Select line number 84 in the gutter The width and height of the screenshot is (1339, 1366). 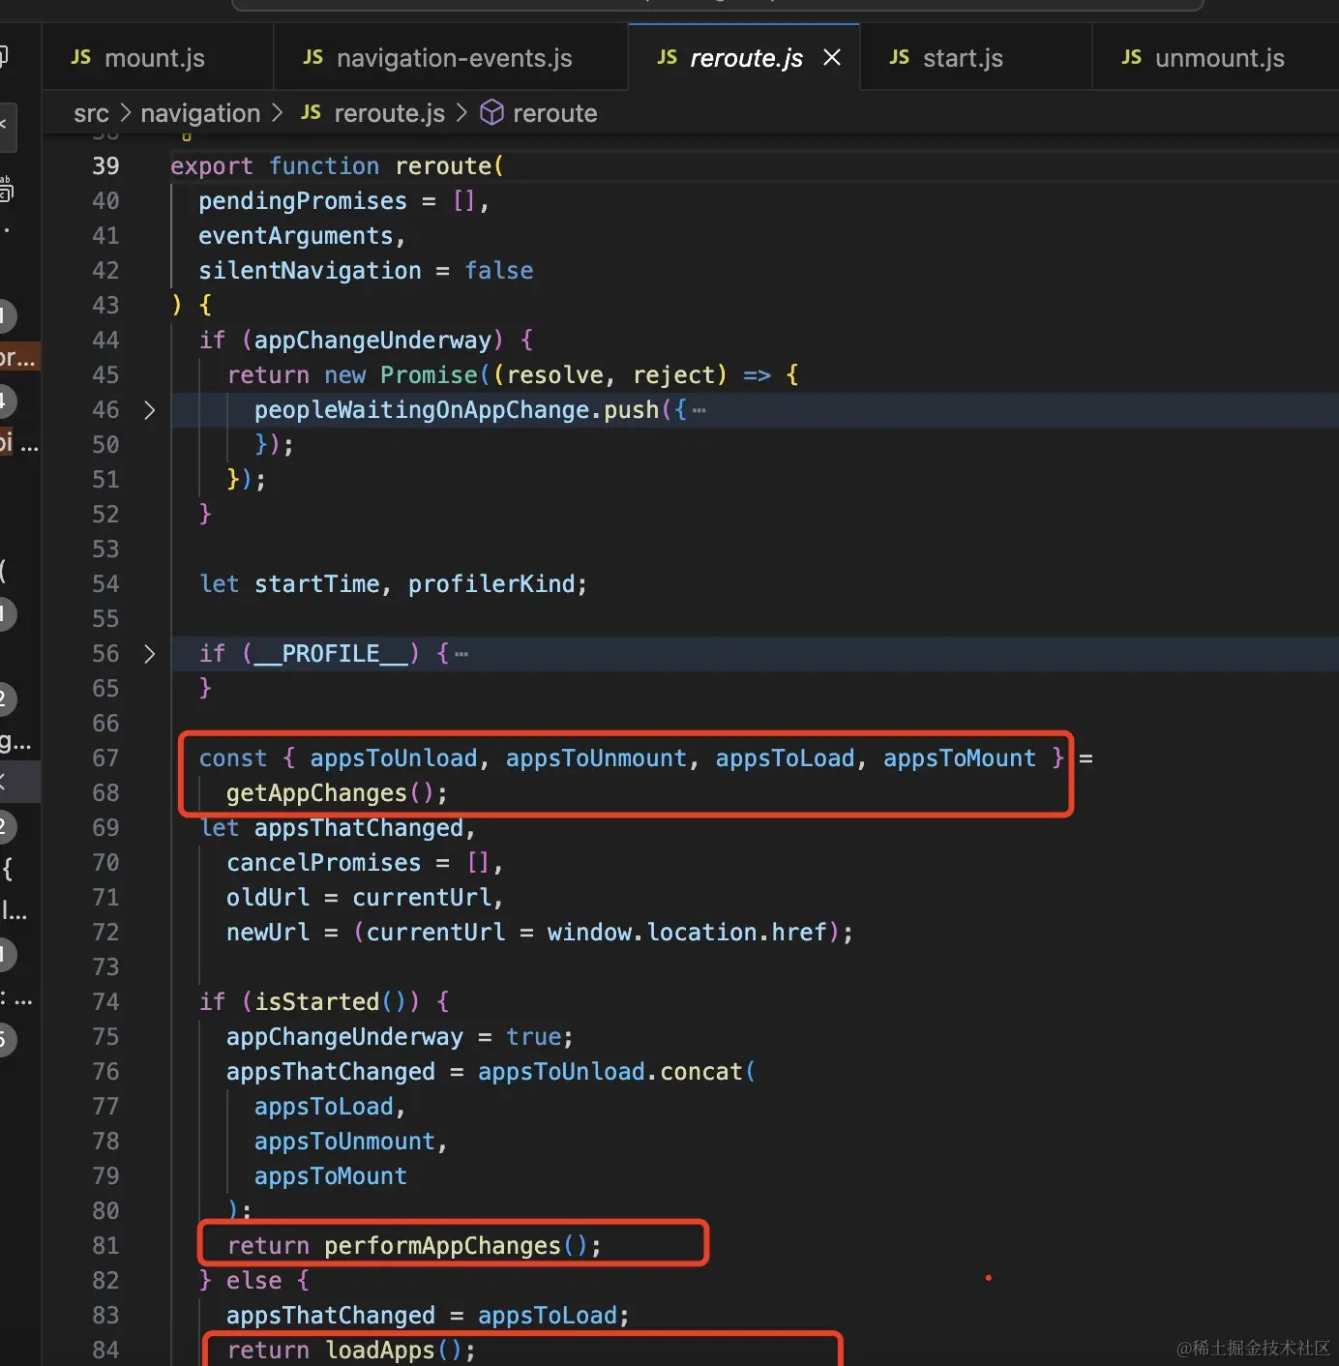[105, 1351]
